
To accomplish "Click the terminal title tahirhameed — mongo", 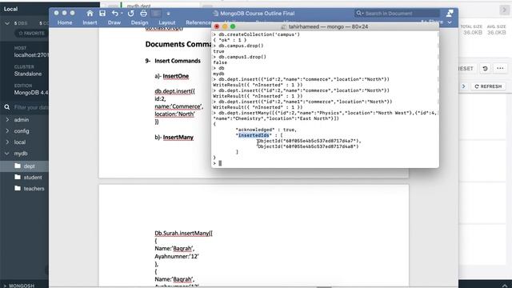I will point(328,26).
